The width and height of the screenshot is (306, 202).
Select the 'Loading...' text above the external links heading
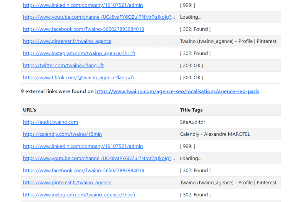190,17
